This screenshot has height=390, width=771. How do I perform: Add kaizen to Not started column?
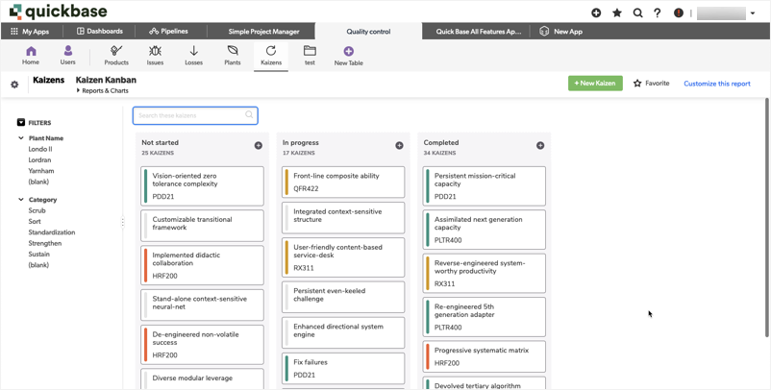point(259,145)
